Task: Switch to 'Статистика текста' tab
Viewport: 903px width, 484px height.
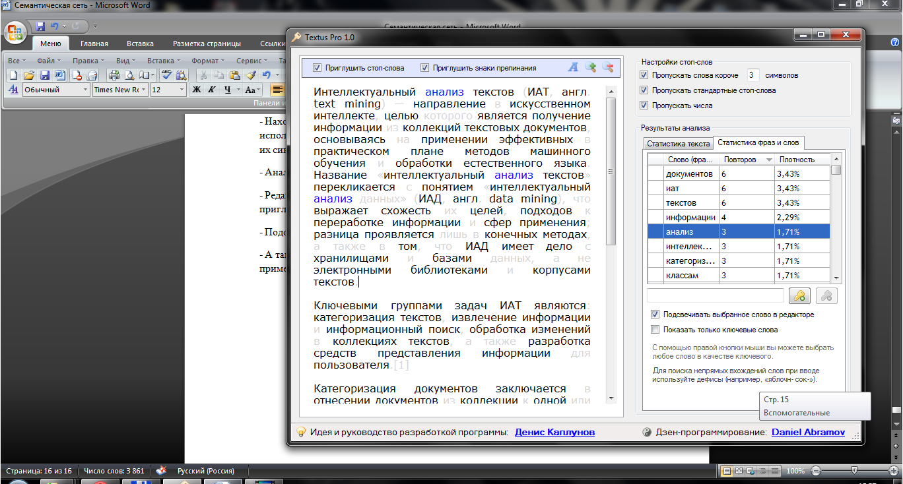Action: tap(678, 143)
